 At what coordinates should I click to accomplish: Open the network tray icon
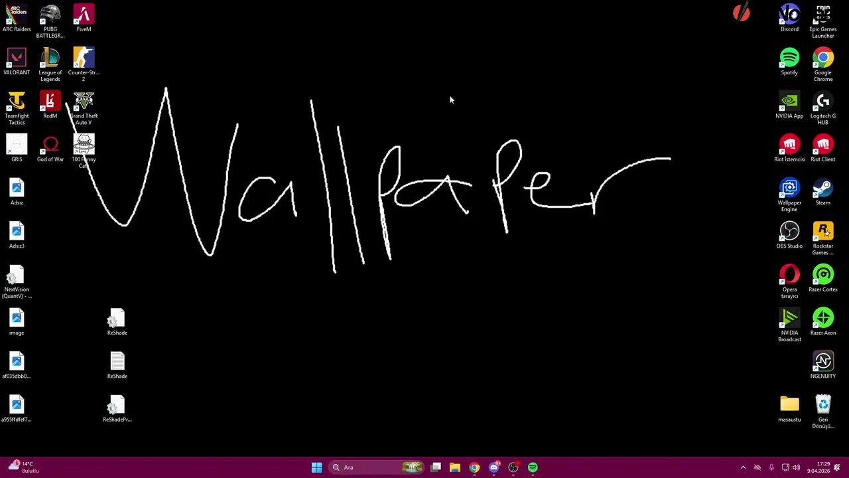point(785,467)
